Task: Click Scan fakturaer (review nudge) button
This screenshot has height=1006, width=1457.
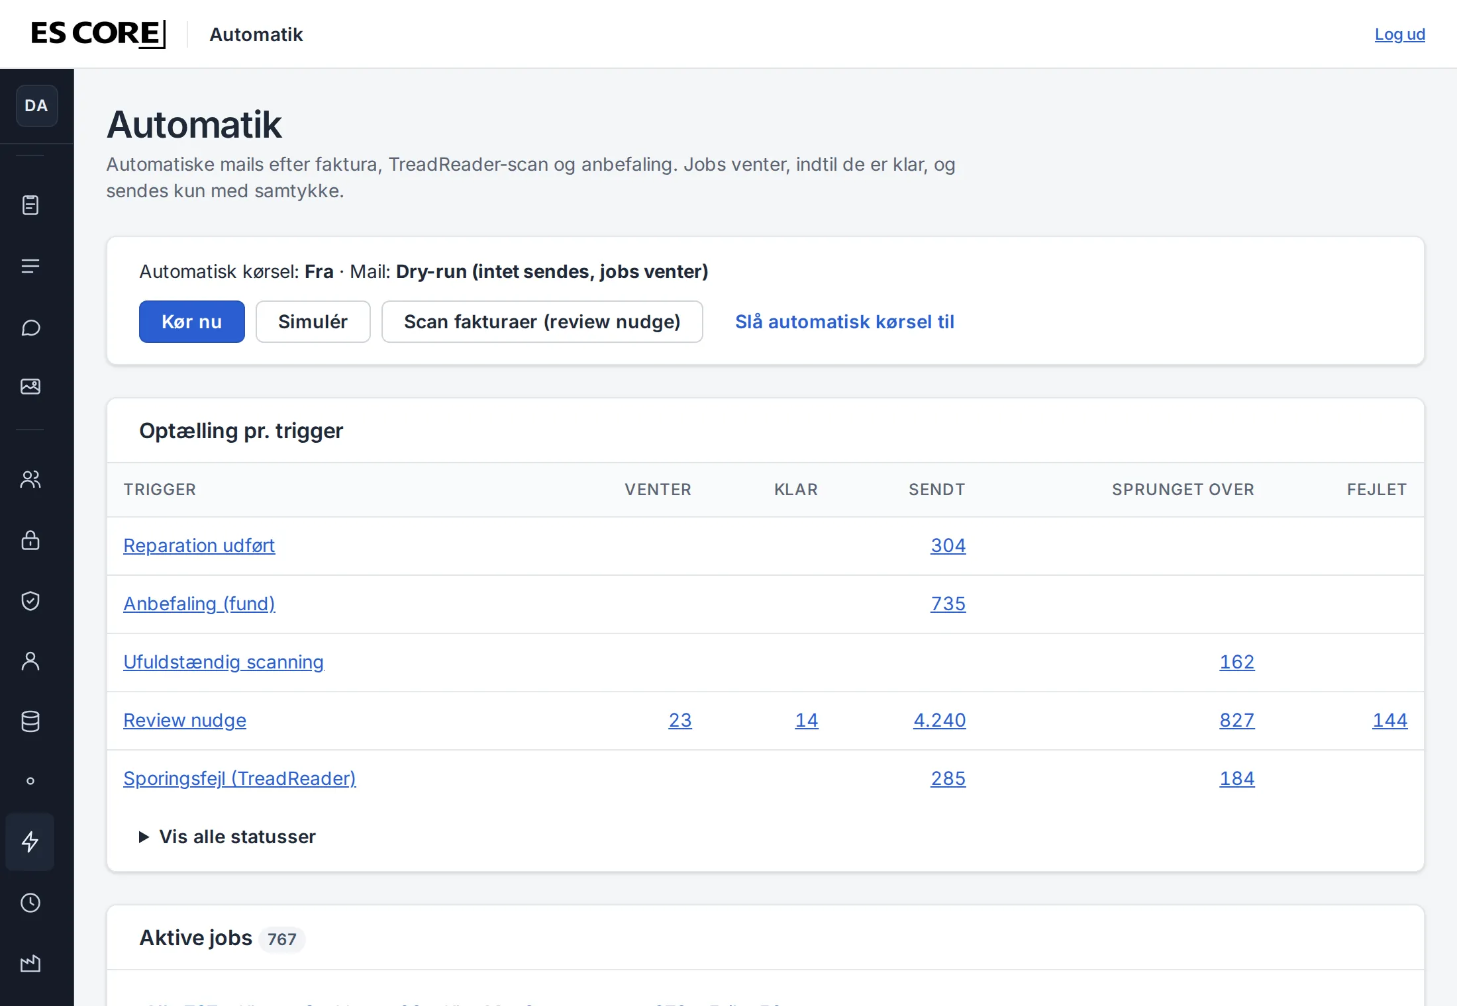Action: point(542,322)
